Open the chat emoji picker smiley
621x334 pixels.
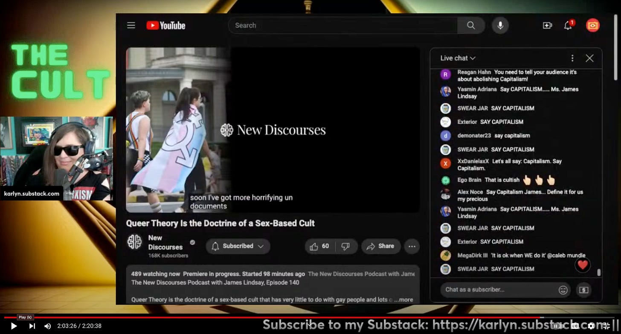(x=563, y=290)
